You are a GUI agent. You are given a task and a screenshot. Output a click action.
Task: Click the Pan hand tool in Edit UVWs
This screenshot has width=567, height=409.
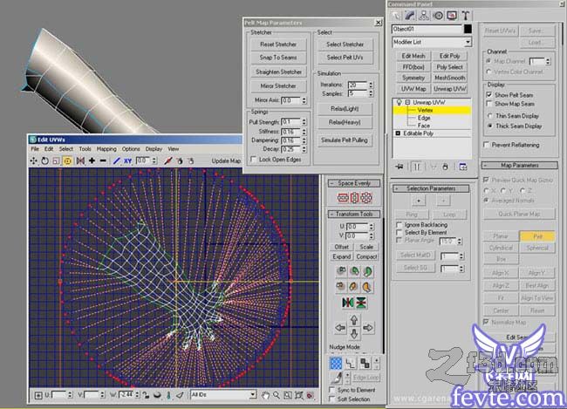265,395
